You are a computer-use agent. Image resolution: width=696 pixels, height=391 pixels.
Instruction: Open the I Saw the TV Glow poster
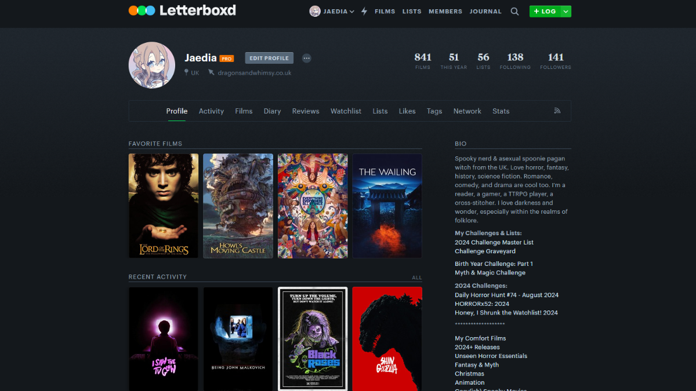164,339
